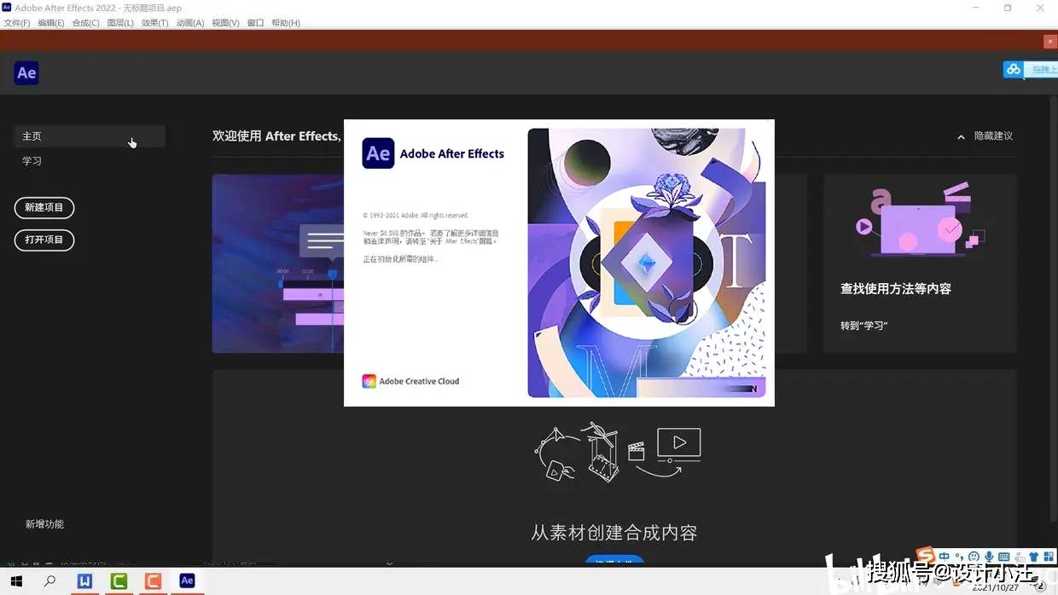Open the blue W app in the taskbar
This screenshot has height=595, width=1058.
click(x=84, y=581)
